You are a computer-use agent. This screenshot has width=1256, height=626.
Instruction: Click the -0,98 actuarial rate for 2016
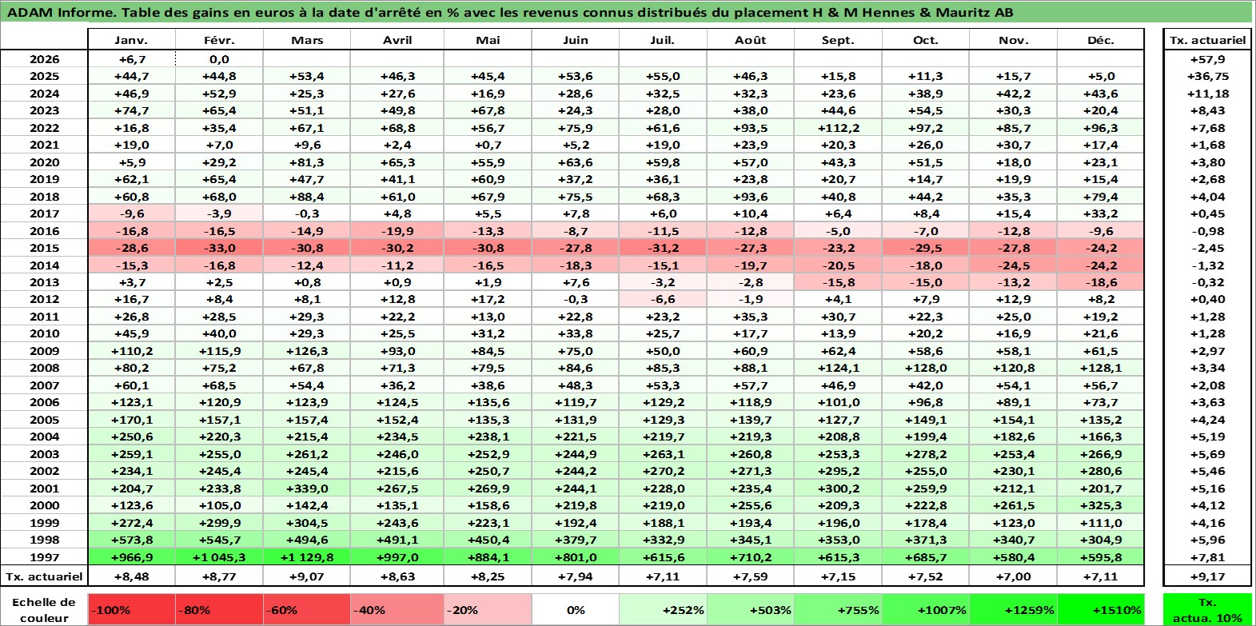point(1207,231)
